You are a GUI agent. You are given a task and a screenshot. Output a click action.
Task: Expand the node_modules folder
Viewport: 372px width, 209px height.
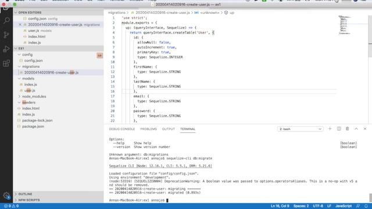pos(19,96)
